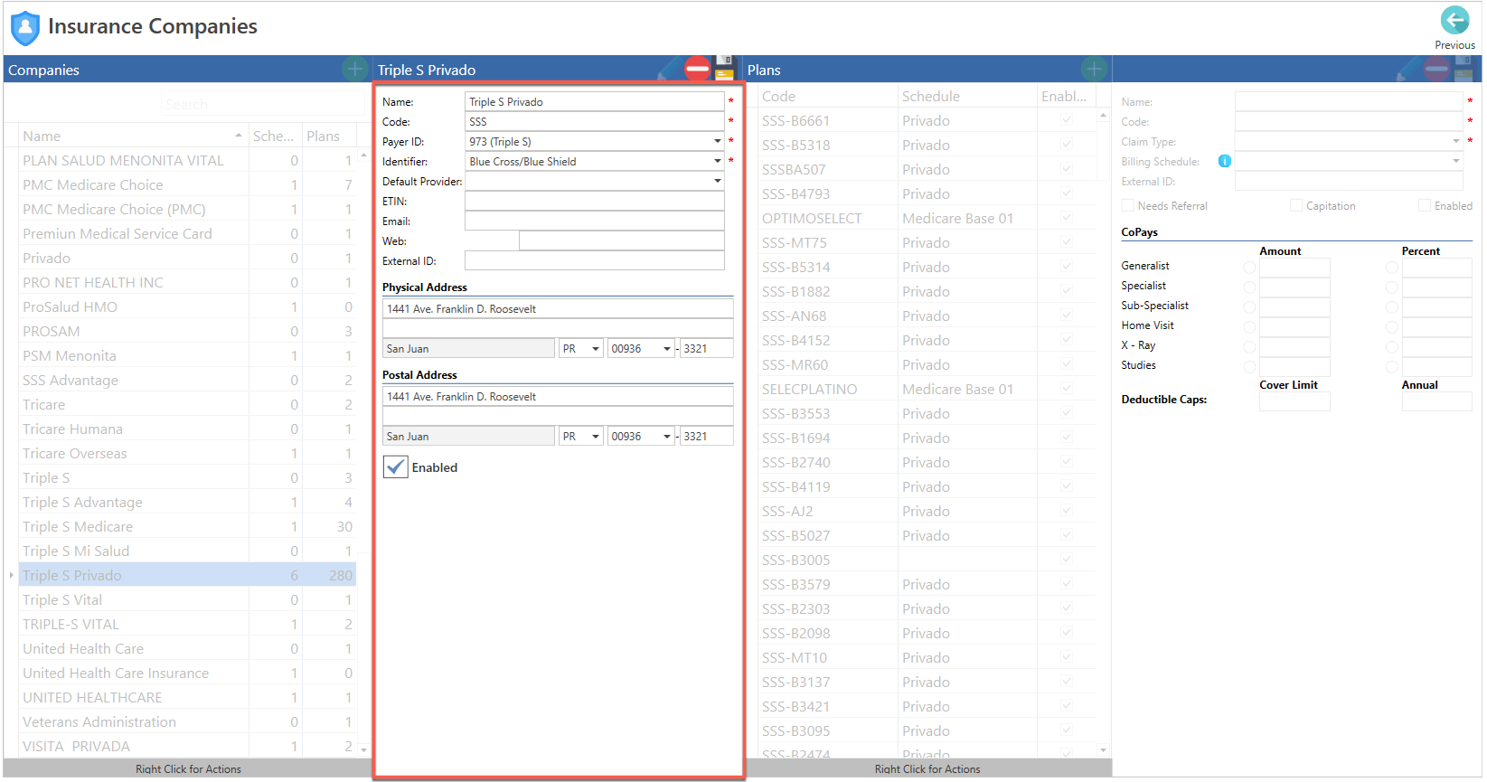Select Tricare Humana company row
The height and width of the screenshot is (782, 1487).
pos(187,429)
